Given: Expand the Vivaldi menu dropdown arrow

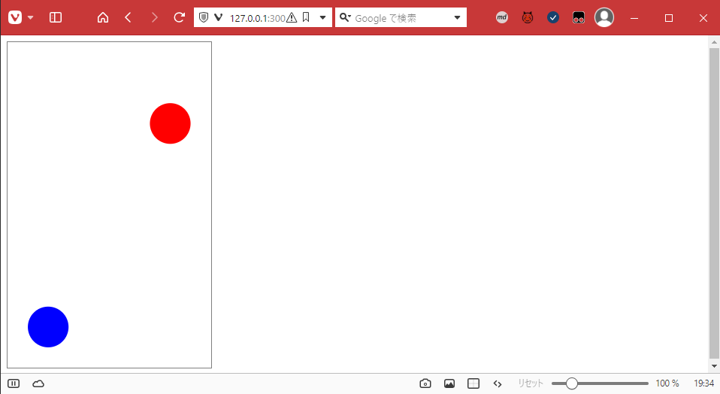Looking at the screenshot, I should (30, 18).
